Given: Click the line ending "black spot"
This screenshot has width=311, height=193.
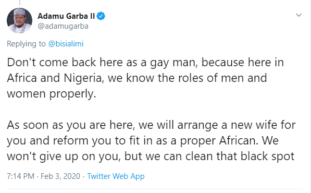Looking at the screenshot, I should [151, 156].
